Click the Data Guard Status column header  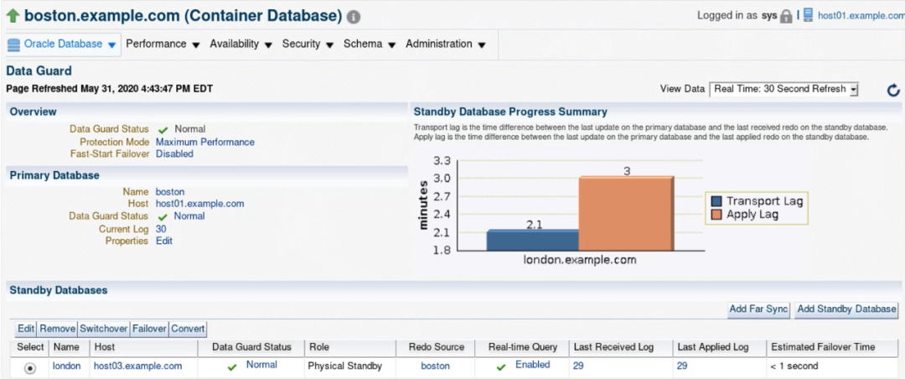[x=251, y=347]
